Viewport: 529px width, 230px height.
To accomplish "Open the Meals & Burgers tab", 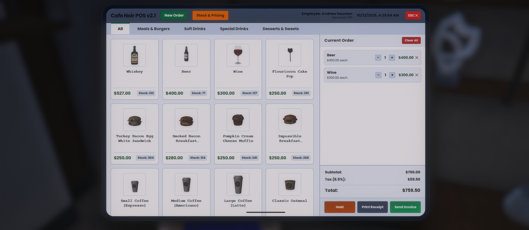I will coord(154,29).
